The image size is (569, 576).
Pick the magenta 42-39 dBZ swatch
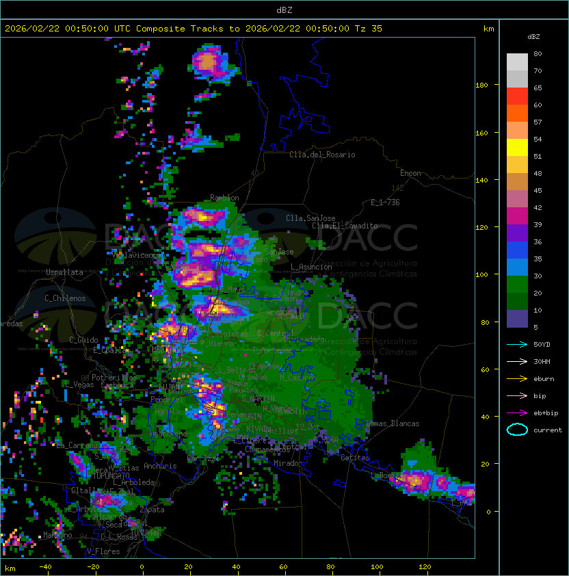tap(517, 215)
